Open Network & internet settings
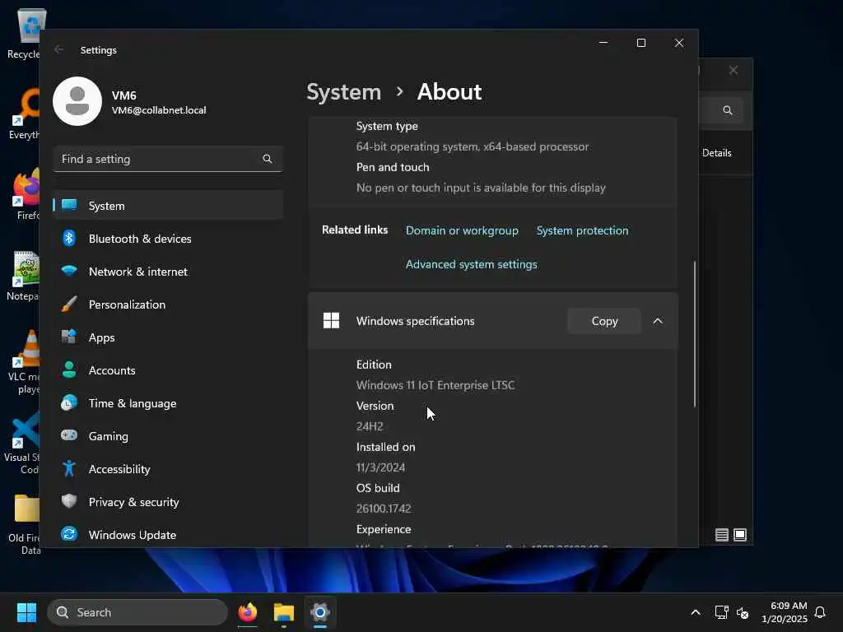This screenshot has height=632, width=843. (x=168, y=272)
